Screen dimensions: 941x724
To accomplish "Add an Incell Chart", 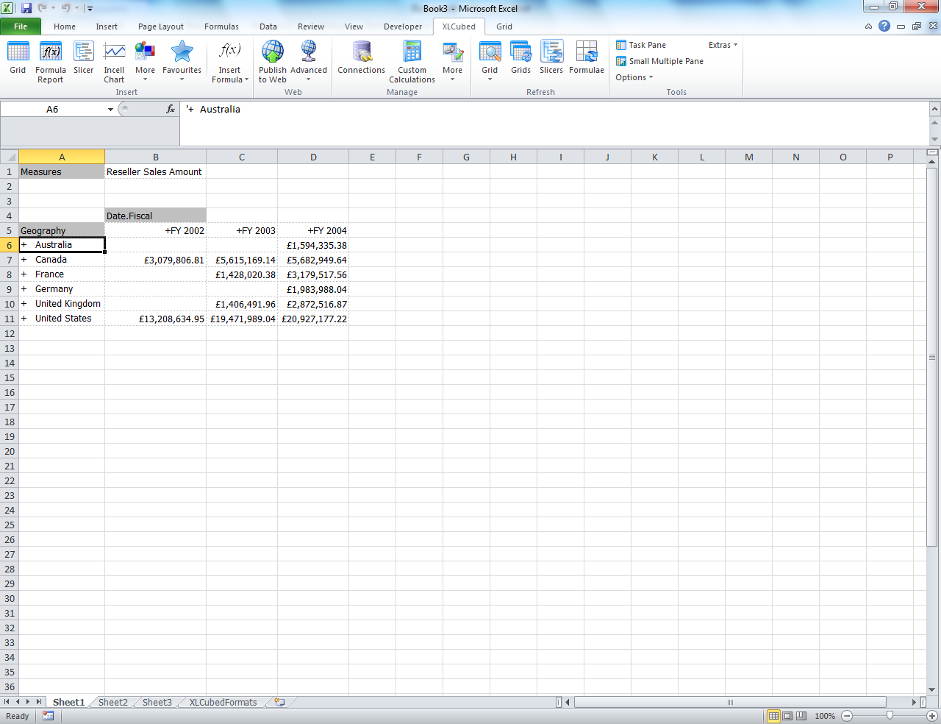I will [114, 62].
